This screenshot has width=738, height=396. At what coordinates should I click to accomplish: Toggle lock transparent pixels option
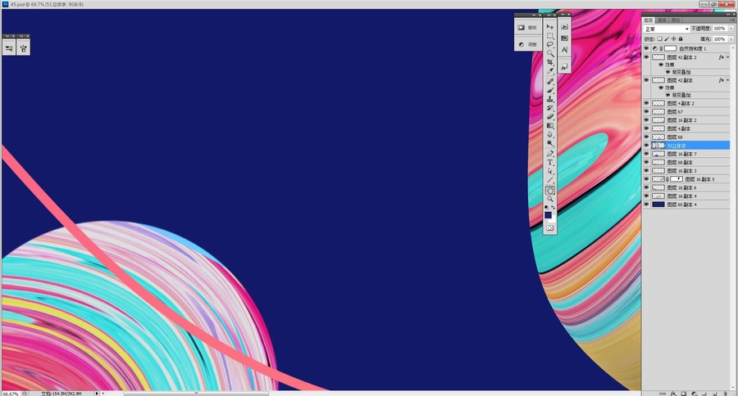tap(660, 39)
